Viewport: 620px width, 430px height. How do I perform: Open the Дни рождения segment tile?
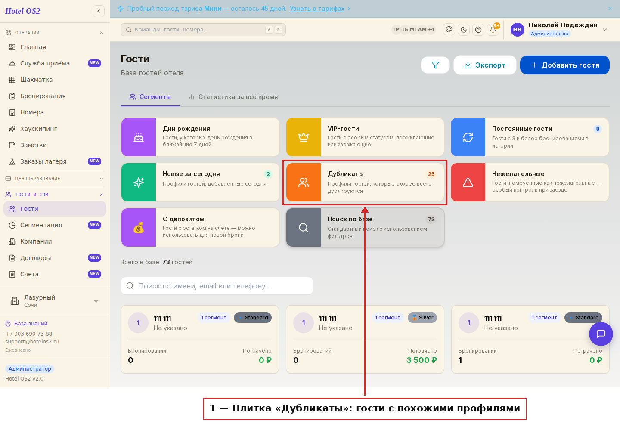pyautogui.click(x=201, y=137)
